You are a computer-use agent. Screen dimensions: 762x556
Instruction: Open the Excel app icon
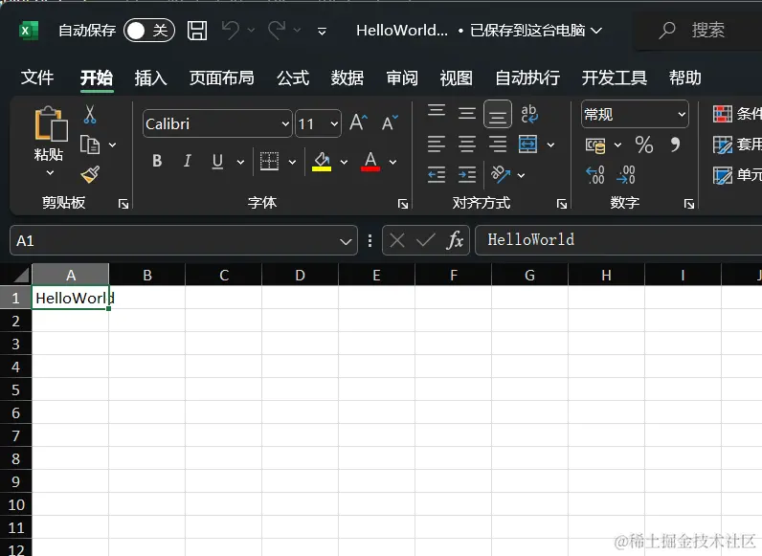point(28,31)
